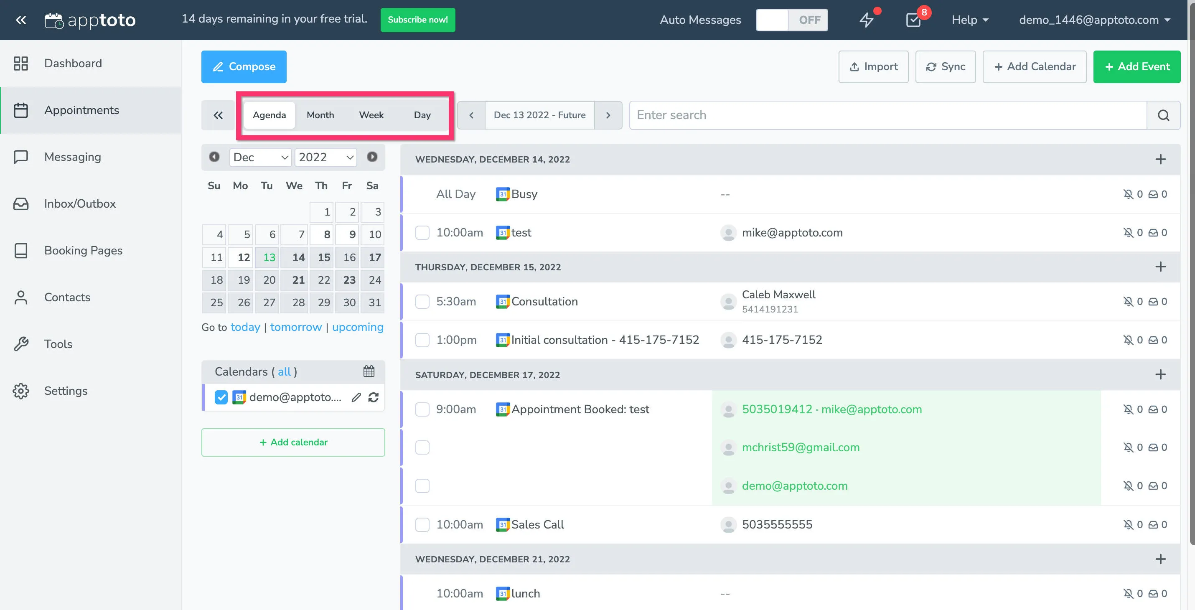Click the Subscribe now! button

417,20
